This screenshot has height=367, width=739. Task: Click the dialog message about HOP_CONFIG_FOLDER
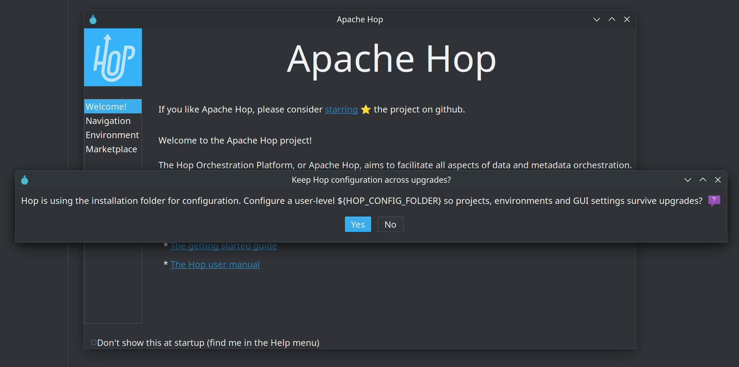pos(362,201)
